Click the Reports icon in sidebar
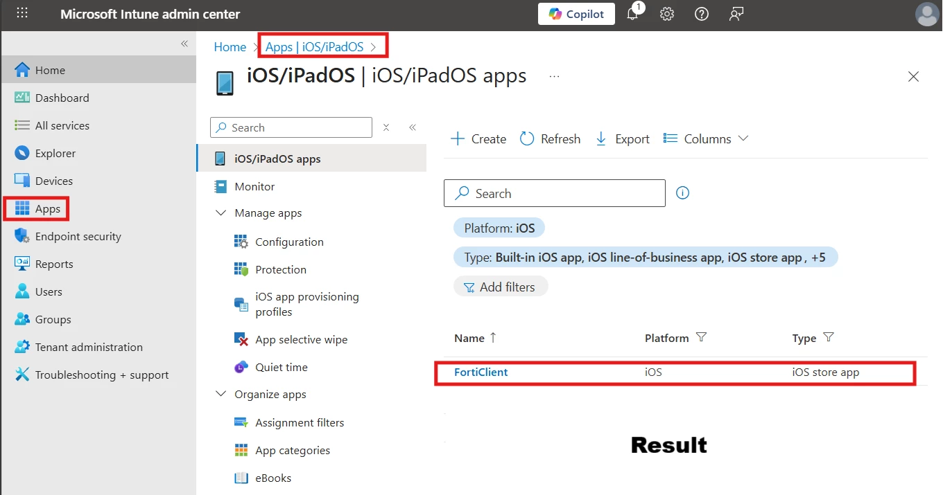The height and width of the screenshot is (495, 943). coord(22,264)
